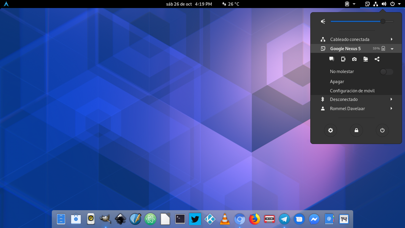Click the Arch logo in the top bar
Image resolution: width=405 pixels, height=228 pixels.
(6, 4)
